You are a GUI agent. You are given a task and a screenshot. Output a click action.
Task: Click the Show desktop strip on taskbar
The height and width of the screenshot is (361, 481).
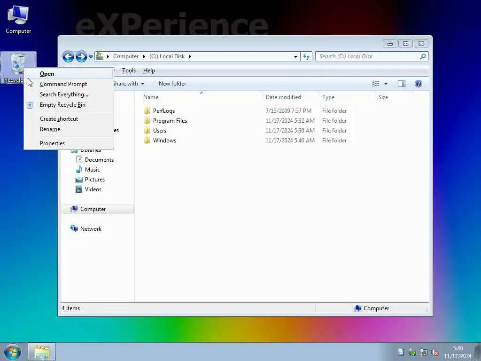[x=478, y=352]
